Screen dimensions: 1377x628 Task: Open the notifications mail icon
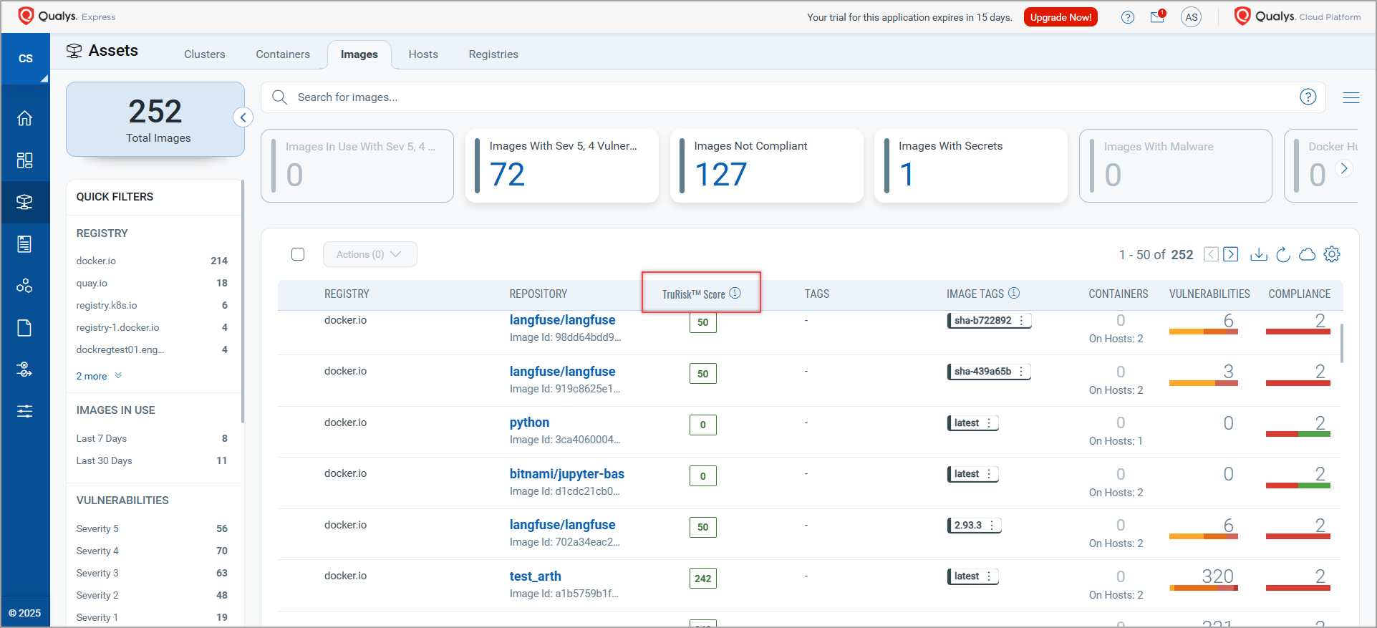pos(1157,17)
